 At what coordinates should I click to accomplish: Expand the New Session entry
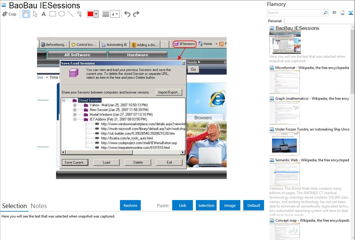[75, 110]
